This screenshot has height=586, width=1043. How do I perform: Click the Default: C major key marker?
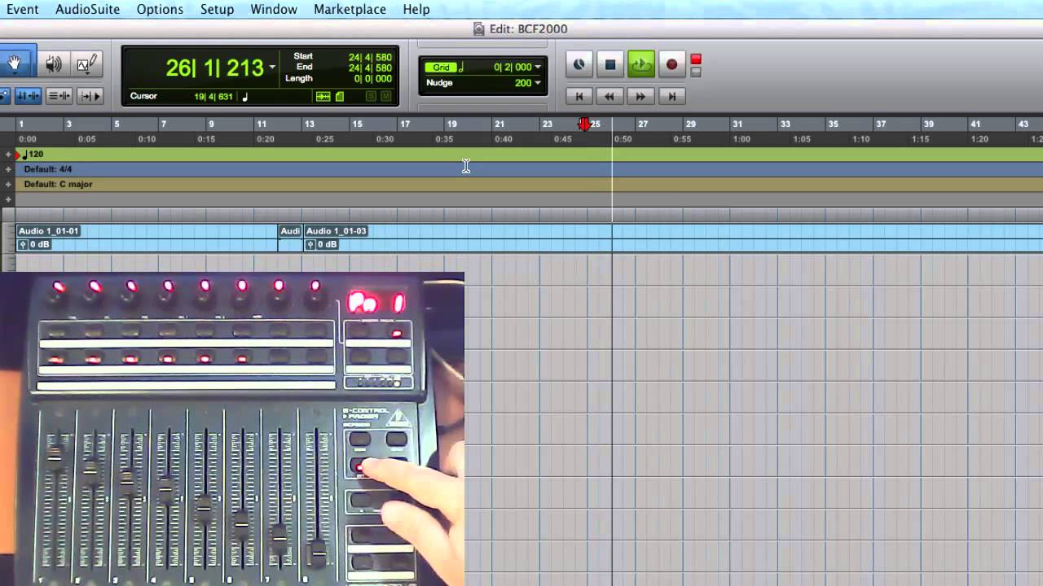[58, 184]
